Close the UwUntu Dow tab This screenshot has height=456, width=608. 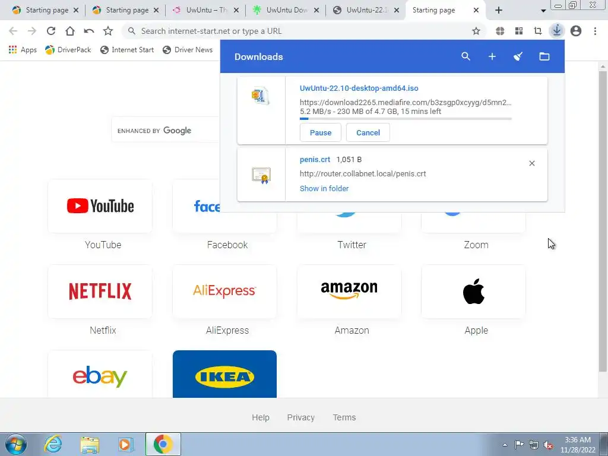tap(316, 11)
